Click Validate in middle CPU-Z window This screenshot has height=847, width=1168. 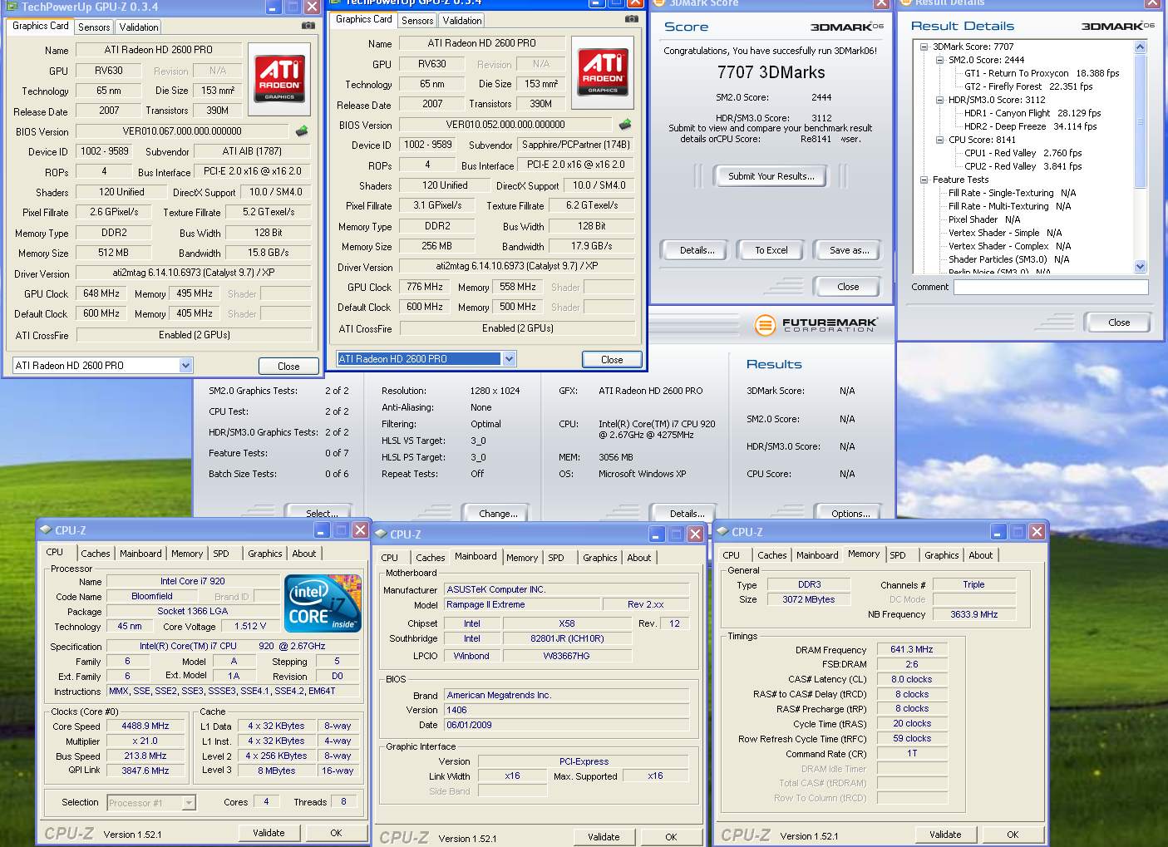[x=604, y=837]
